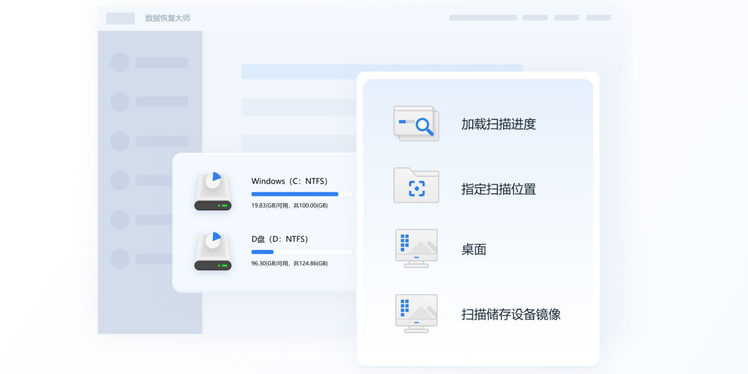Click the topmost sidebar item circle icon
This screenshot has width=748, height=374.
tap(119, 63)
